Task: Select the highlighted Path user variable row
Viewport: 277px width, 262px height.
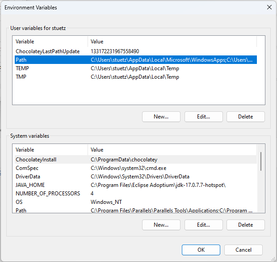Action: pos(136,60)
